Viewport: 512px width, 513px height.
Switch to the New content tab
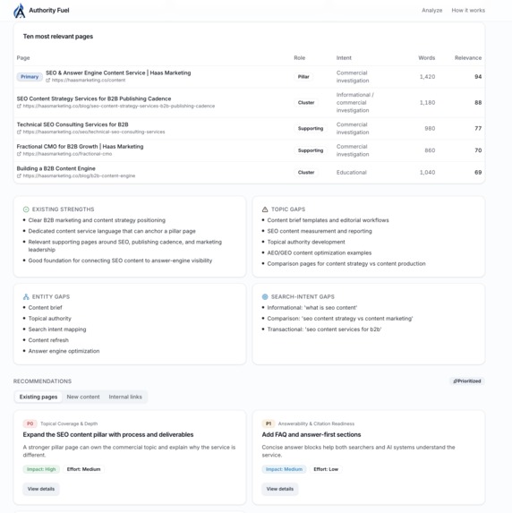click(x=83, y=397)
